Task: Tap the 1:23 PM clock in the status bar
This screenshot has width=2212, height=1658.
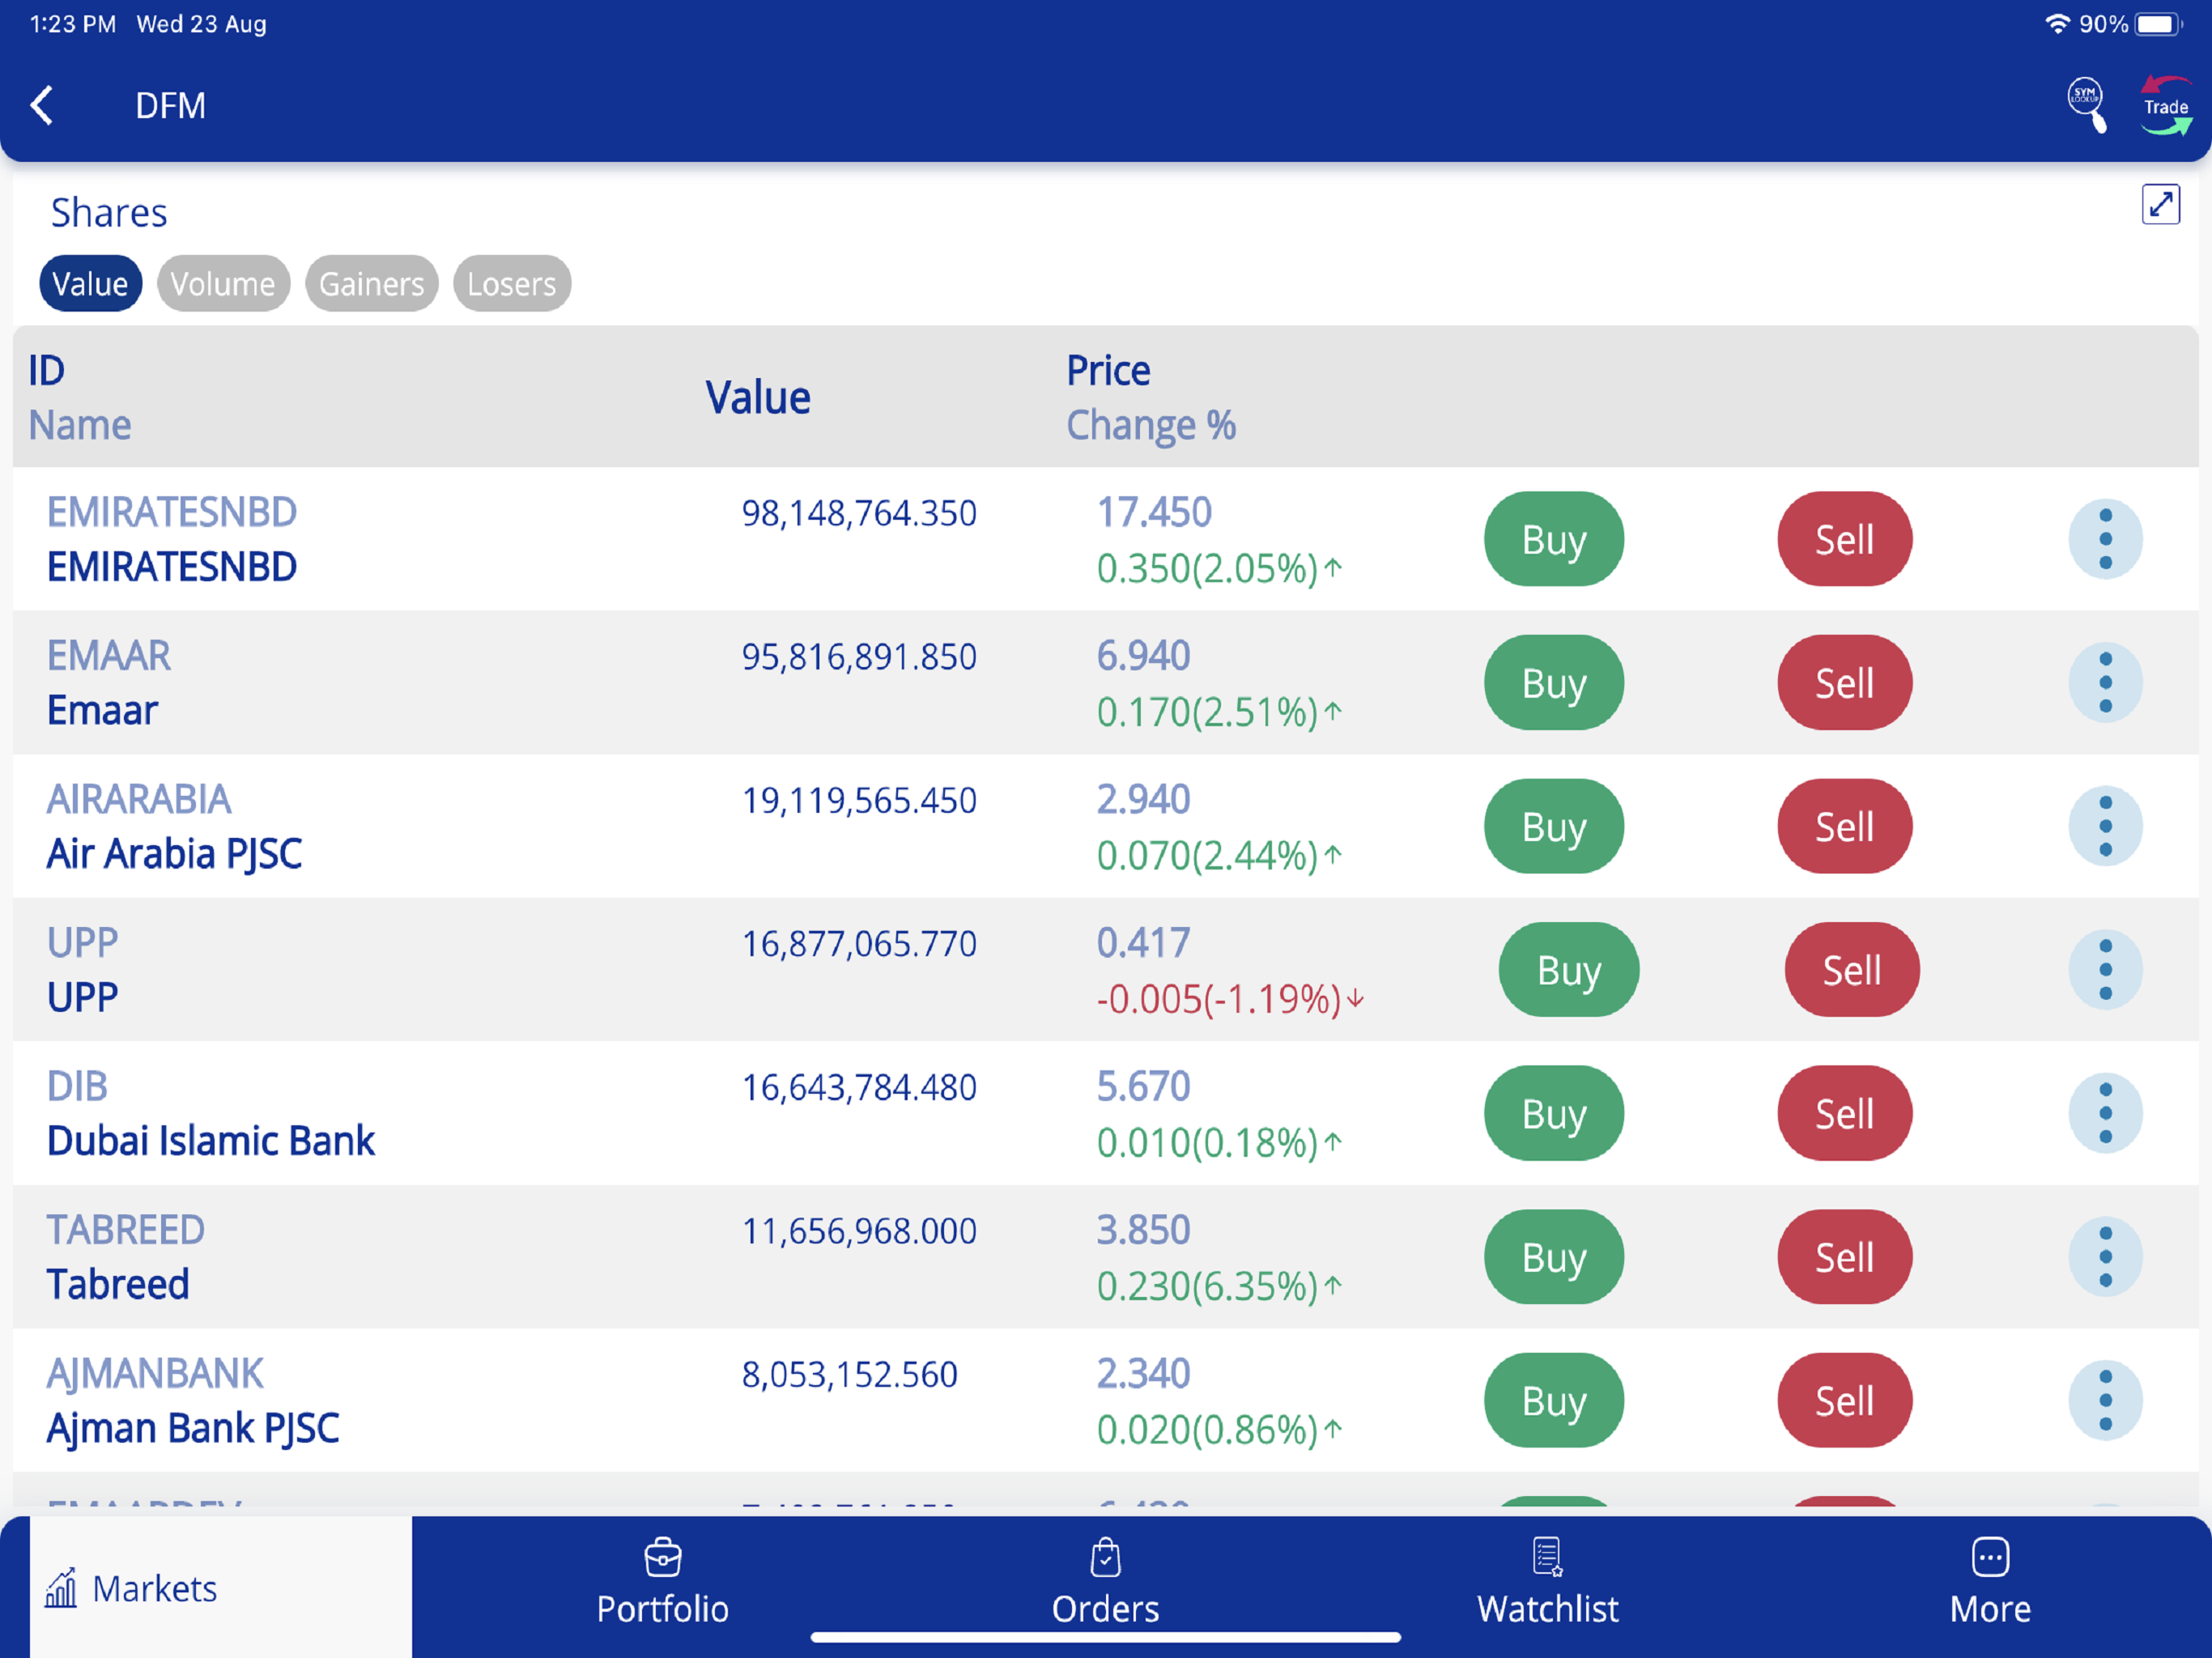Action: point(72,24)
